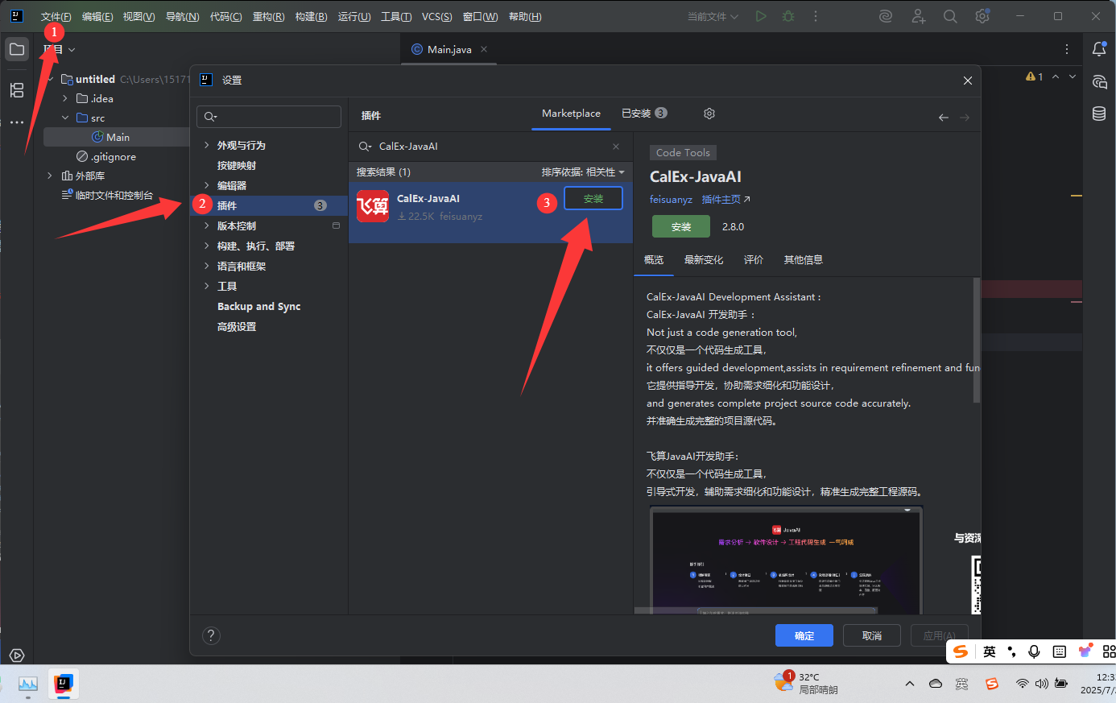
Task: Expand the .idea folder in project tree
Action: (65, 98)
